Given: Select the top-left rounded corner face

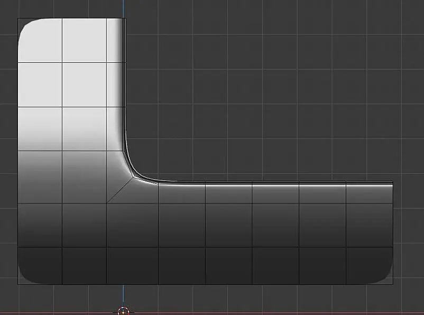Looking at the screenshot, I should point(40,41).
